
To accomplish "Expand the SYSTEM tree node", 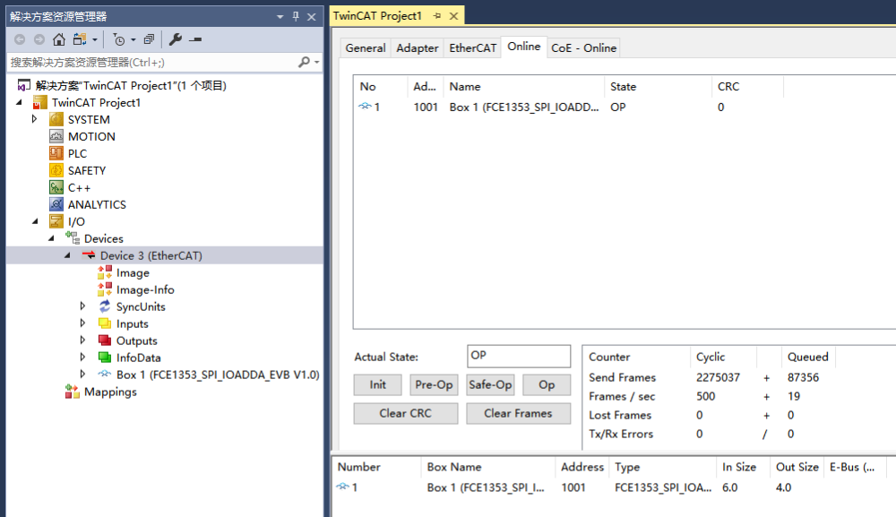I will (x=34, y=119).
